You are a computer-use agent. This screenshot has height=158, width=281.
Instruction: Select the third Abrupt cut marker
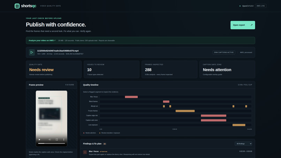point(233,106)
